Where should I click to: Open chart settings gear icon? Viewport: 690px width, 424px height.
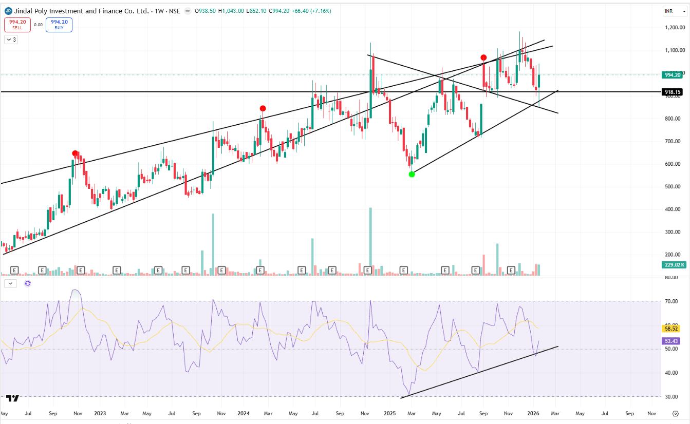pyautogui.click(x=675, y=413)
